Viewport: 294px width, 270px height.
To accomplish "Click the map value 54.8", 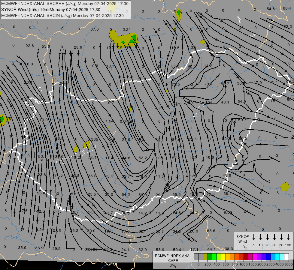I will coord(271,9).
